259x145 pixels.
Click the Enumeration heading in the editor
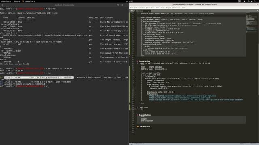coord(144,62)
